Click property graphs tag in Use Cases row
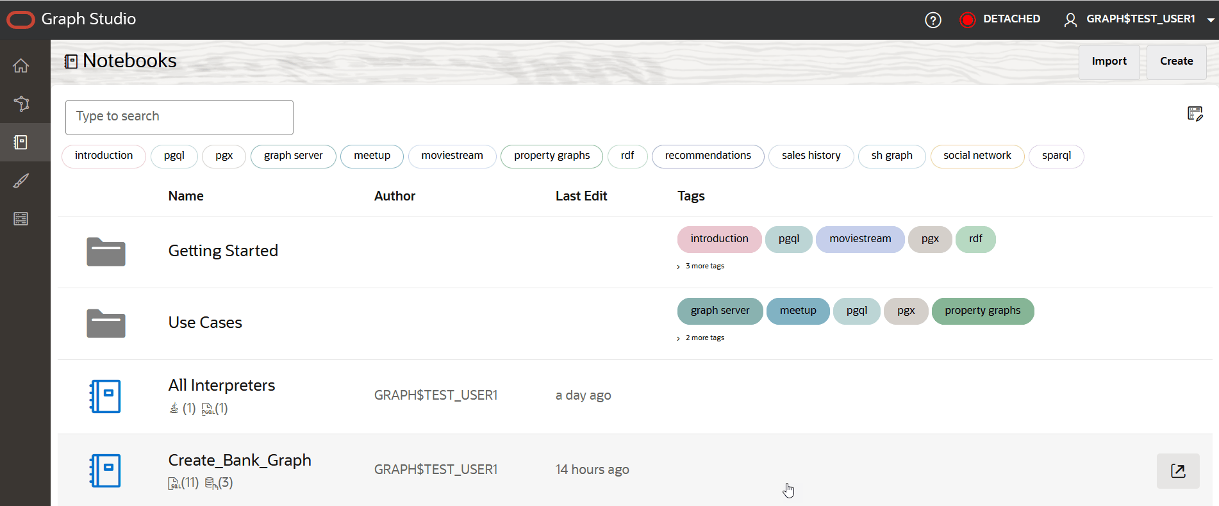 click(x=983, y=311)
